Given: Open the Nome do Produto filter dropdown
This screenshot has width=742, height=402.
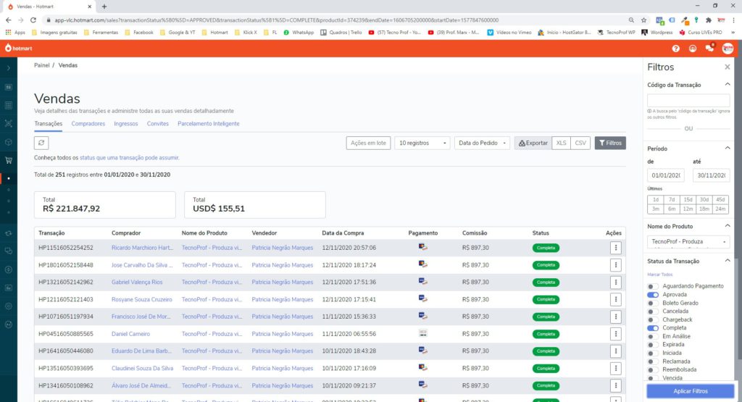Looking at the screenshot, I should (688, 242).
